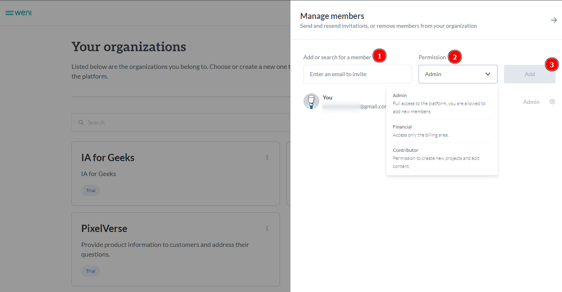Click the remove member circle-x icon
Image resolution: width=562 pixels, height=292 pixels.
(x=552, y=101)
